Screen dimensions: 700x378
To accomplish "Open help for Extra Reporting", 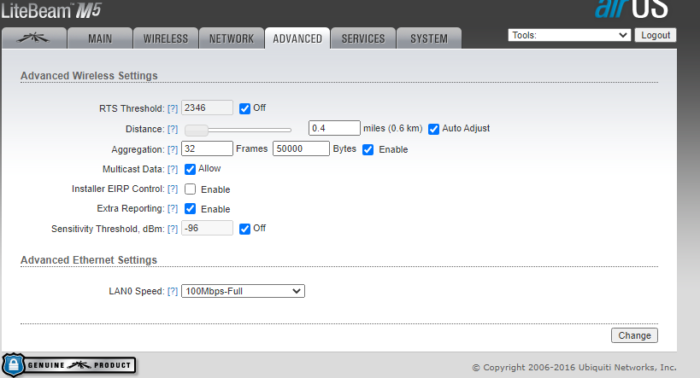I will click(173, 208).
